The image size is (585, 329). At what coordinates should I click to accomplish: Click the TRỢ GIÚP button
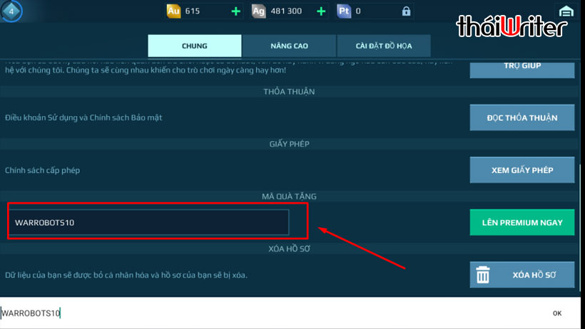(522, 69)
